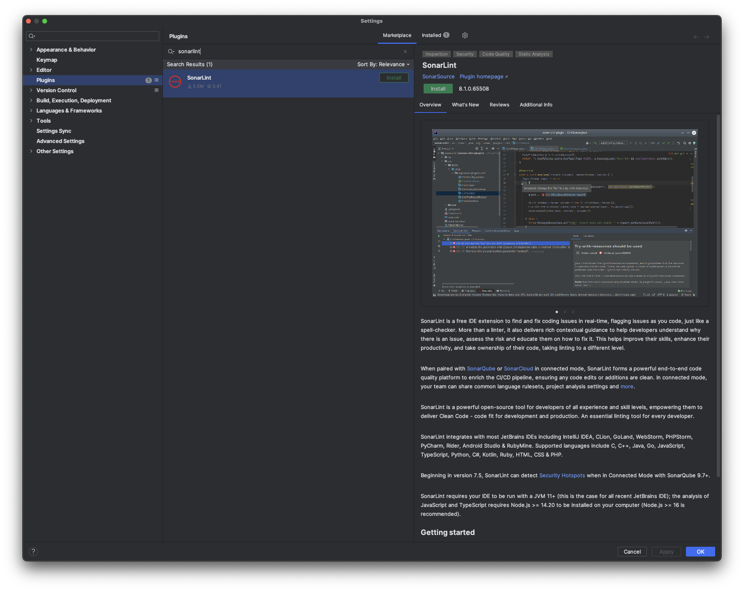Screen dimensions: 744x591
Task: Click the plugin search input field
Action: tap(288, 52)
